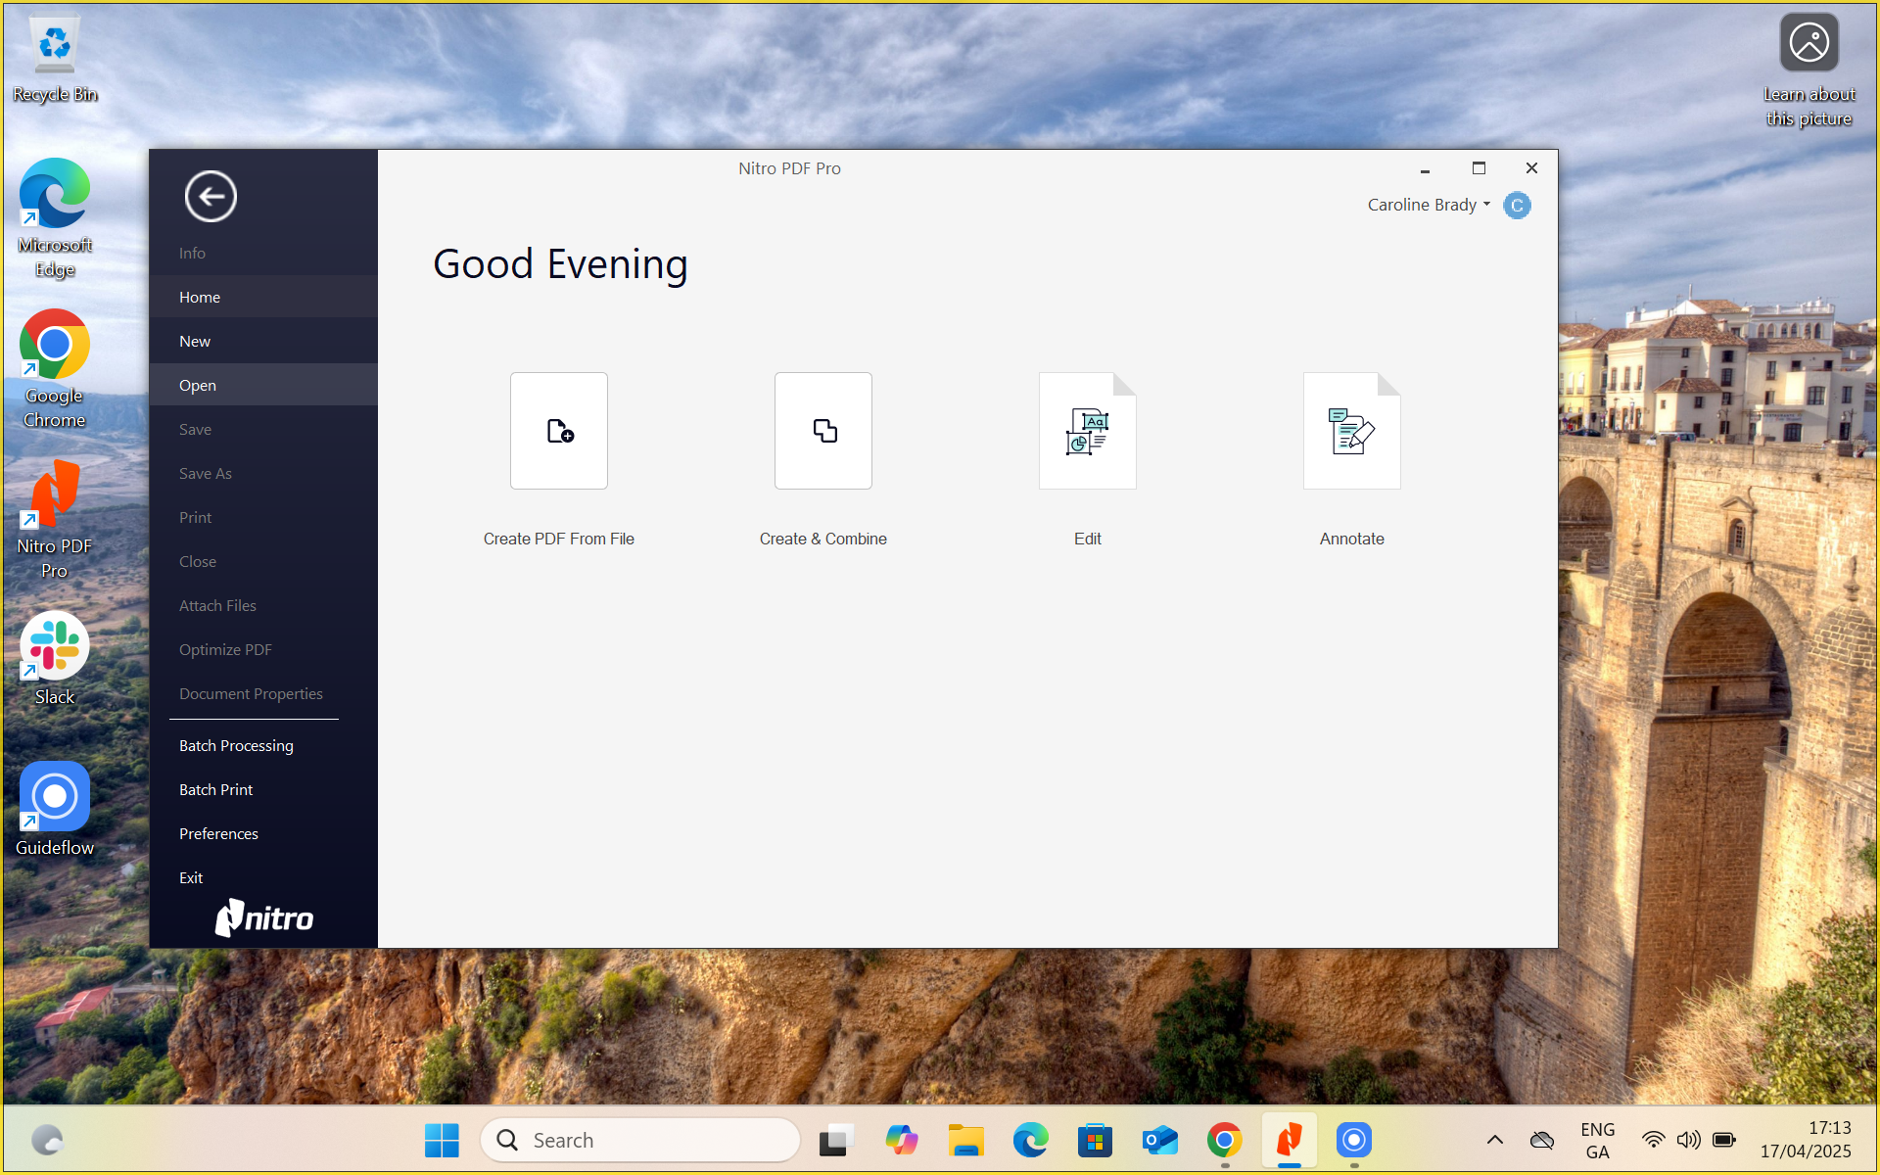Open Microsoft Store from the taskbar

pos(1095,1141)
